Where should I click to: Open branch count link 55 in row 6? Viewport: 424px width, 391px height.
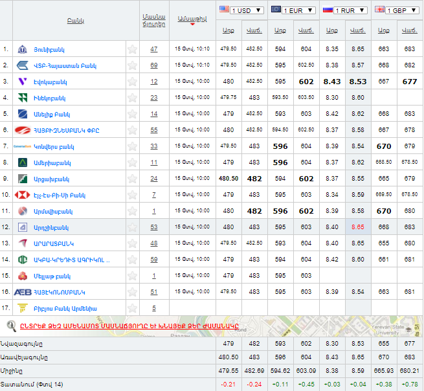[154, 129]
